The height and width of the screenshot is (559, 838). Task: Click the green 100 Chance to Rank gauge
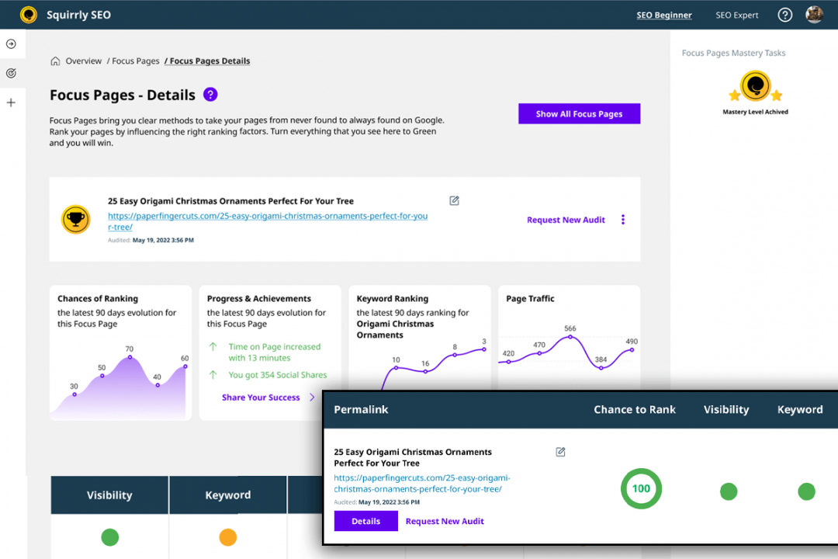coord(641,489)
